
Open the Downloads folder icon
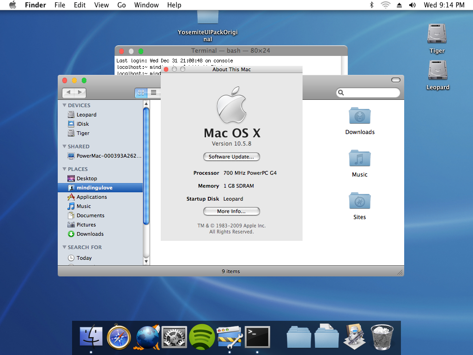(360, 116)
